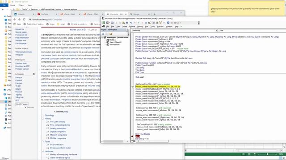Click the Run/Continue play icon in VBA toolbar
286x160 pixels.
(x=139, y=23)
